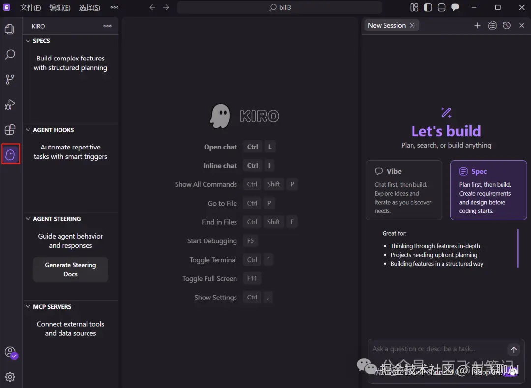Click the Ask a question input field

click(x=437, y=349)
